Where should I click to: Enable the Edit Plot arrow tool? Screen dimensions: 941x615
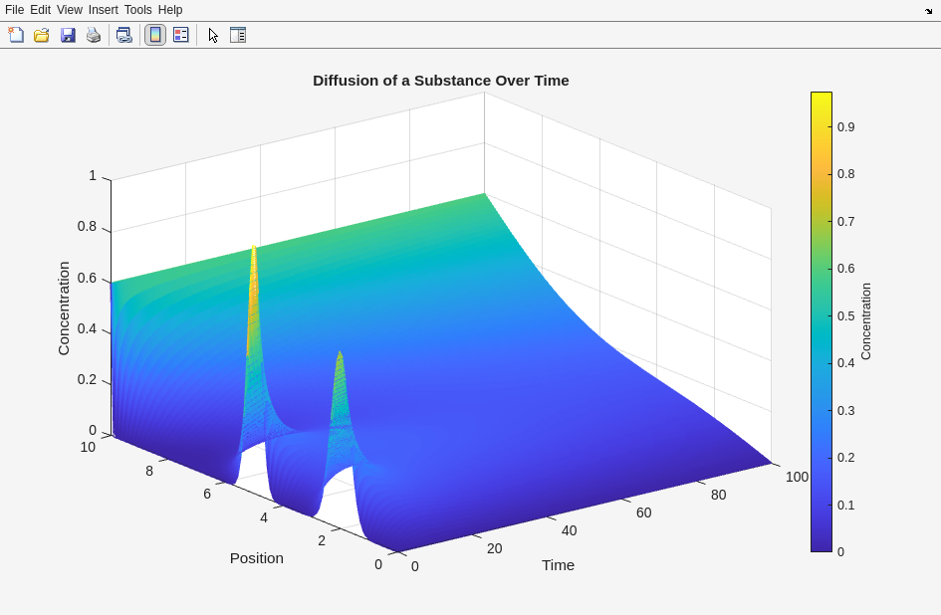pos(212,35)
